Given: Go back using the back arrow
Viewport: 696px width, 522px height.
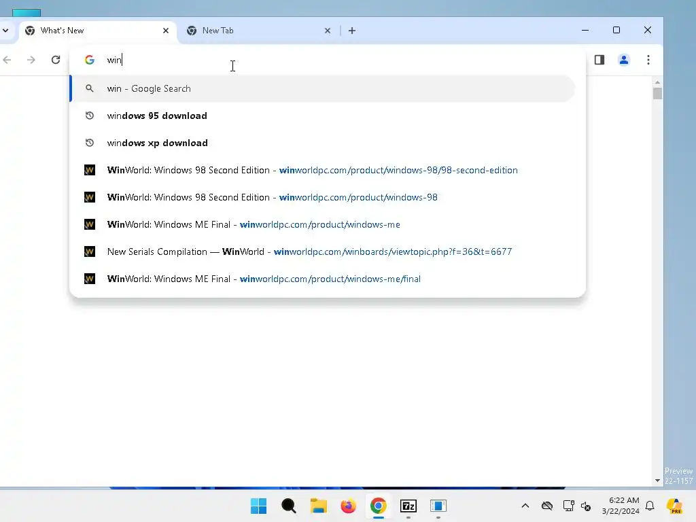Looking at the screenshot, I should coord(7,60).
